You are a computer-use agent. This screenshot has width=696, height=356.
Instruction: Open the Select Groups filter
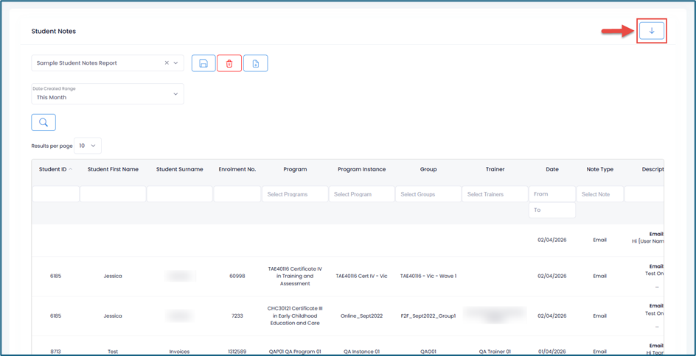point(428,194)
